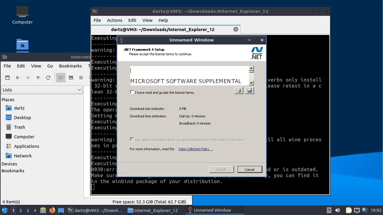This screenshot has width=383, height=215.
Task: Close the terminal tab with the X icon
Action: tap(236, 29)
